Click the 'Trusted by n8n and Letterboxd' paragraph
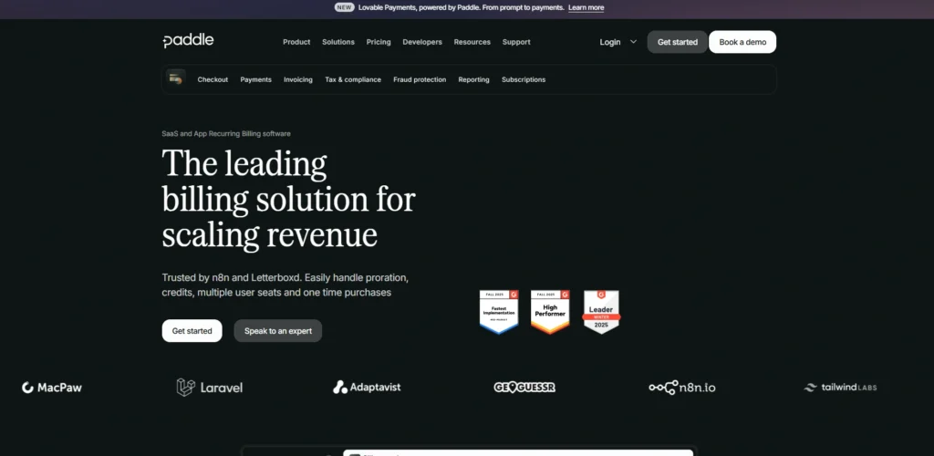The image size is (934, 456). coord(285,285)
